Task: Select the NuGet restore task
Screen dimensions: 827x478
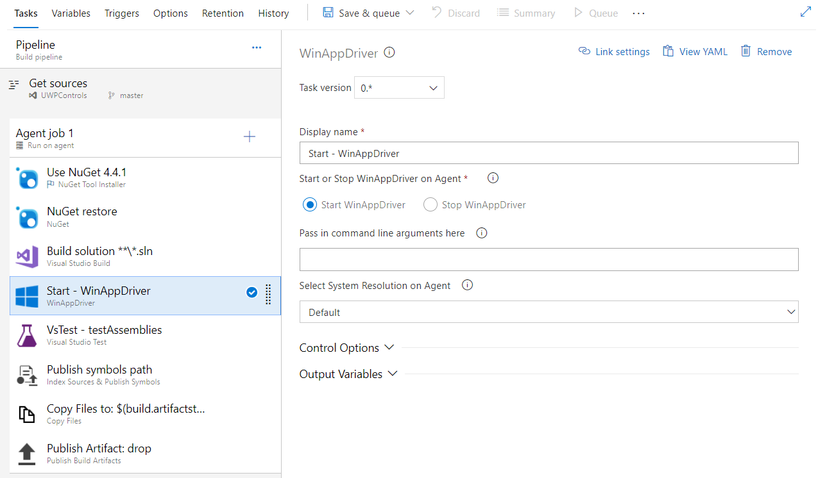Action: tap(146, 217)
